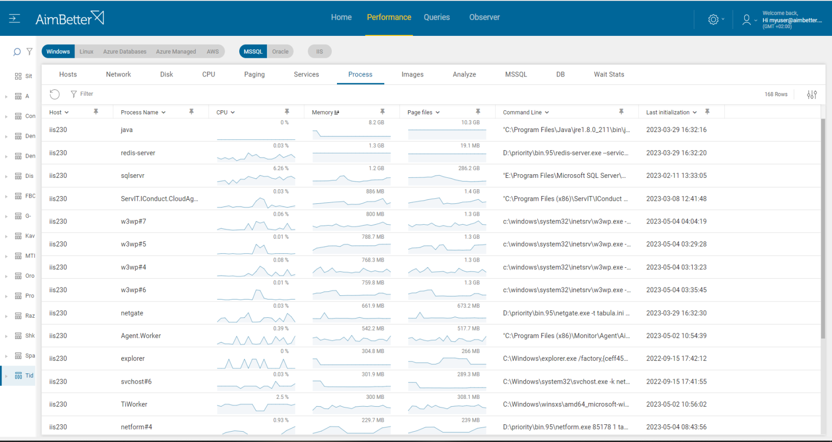Select the TiWorker process name
The image size is (832, 442).
tap(134, 405)
